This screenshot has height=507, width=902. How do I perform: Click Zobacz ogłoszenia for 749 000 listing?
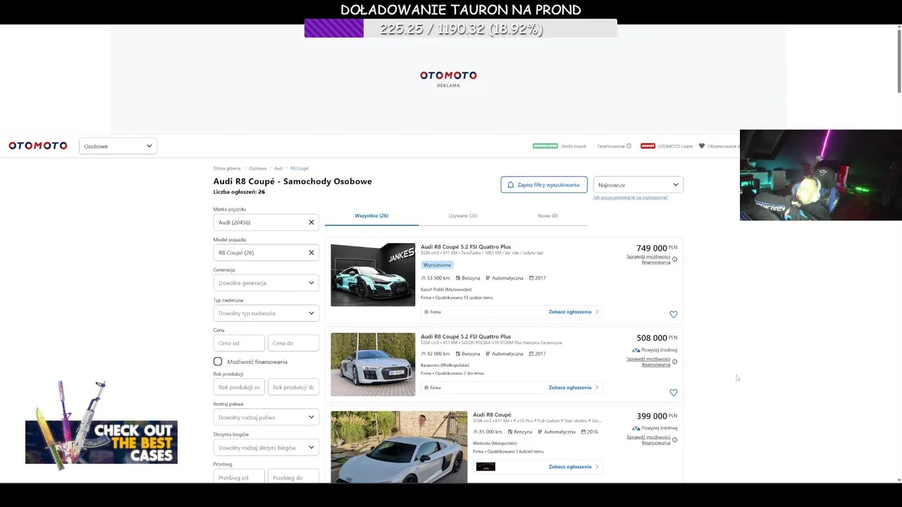pos(574,312)
